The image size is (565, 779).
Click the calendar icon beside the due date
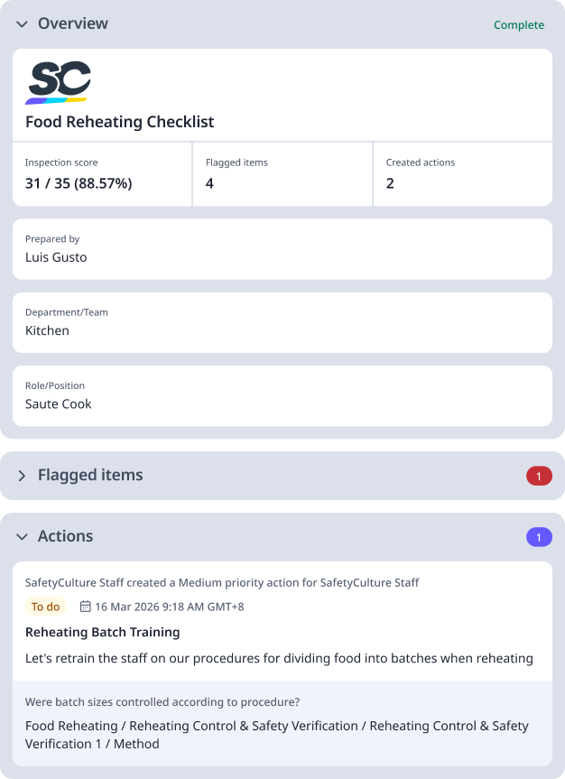point(85,607)
